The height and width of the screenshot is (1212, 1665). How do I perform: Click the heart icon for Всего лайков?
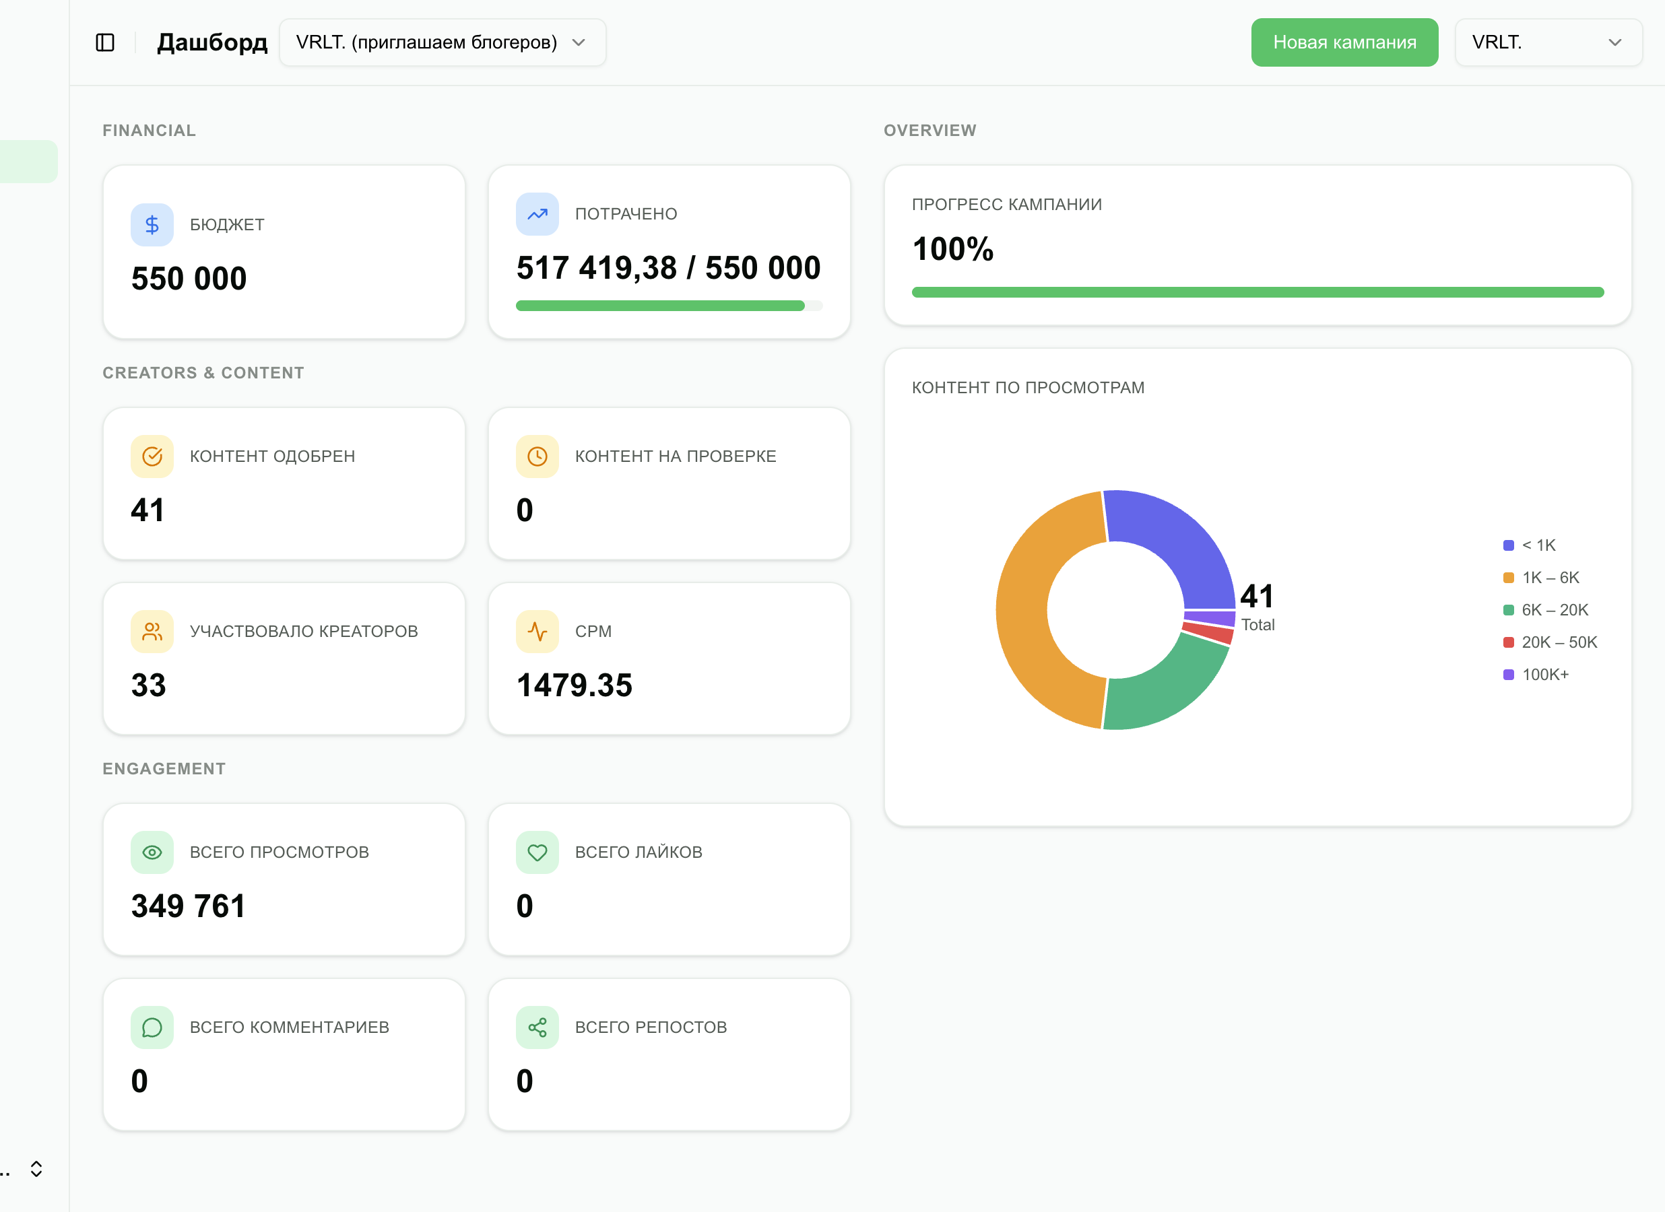pyautogui.click(x=537, y=852)
